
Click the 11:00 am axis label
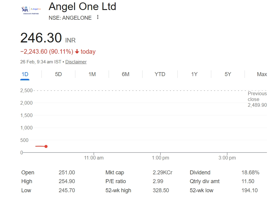tap(94, 158)
